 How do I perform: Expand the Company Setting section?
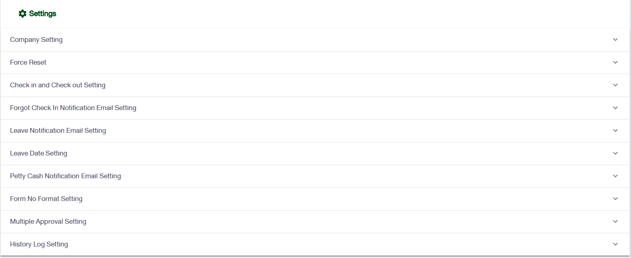pos(36,39)
